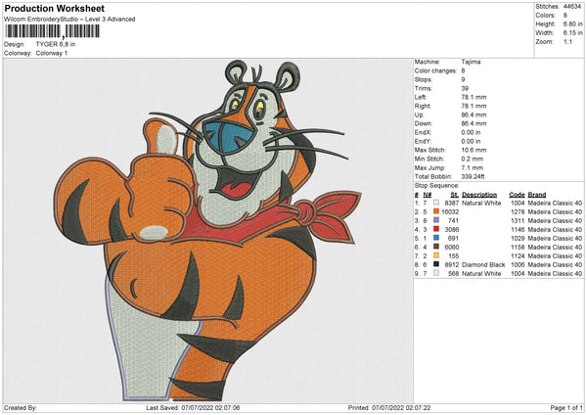The width and height of the screenshot is (587, 415).
Task: Click the EndY label
Action: [x=423, y=141]
